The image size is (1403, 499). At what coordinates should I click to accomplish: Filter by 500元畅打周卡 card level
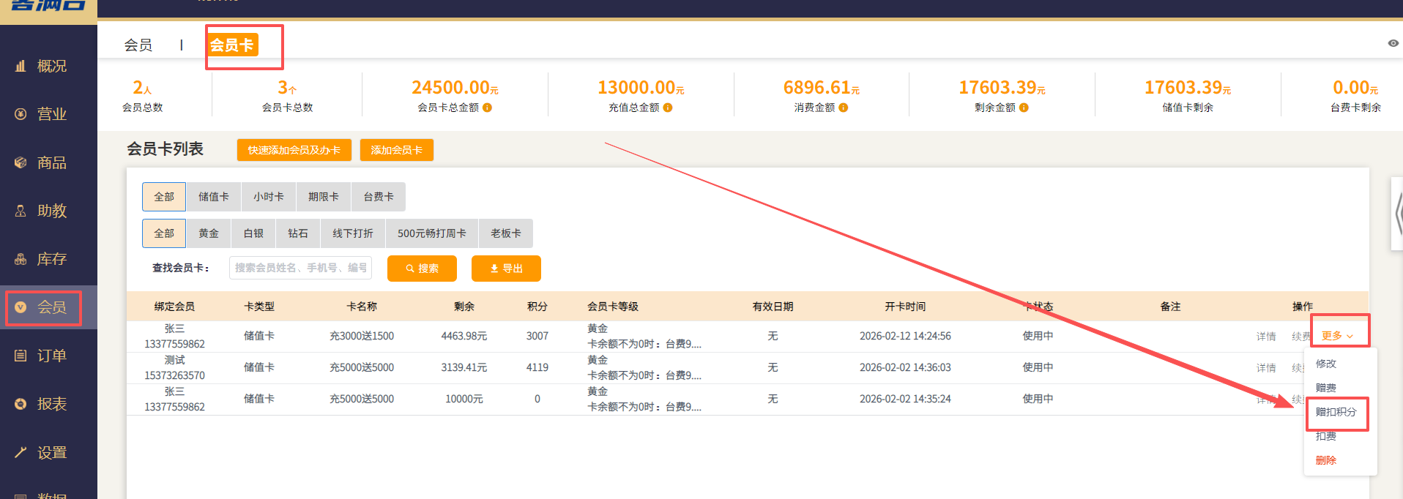pos(431,233)
